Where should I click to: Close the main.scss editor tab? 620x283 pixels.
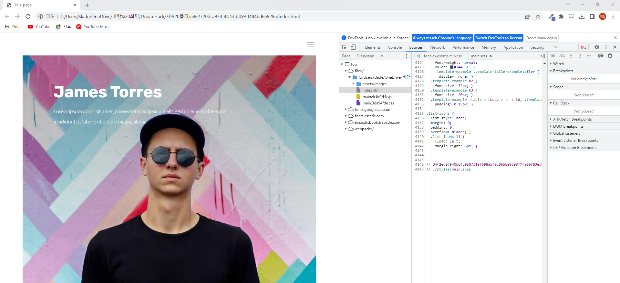pyautogui.click(x=491, y=56)
